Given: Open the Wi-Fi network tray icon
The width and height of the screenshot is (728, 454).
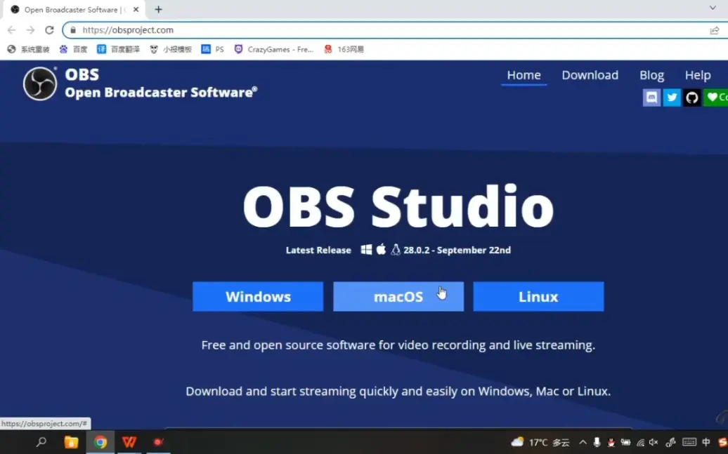Looking at the screenshot, I should (x=640, y=443).
